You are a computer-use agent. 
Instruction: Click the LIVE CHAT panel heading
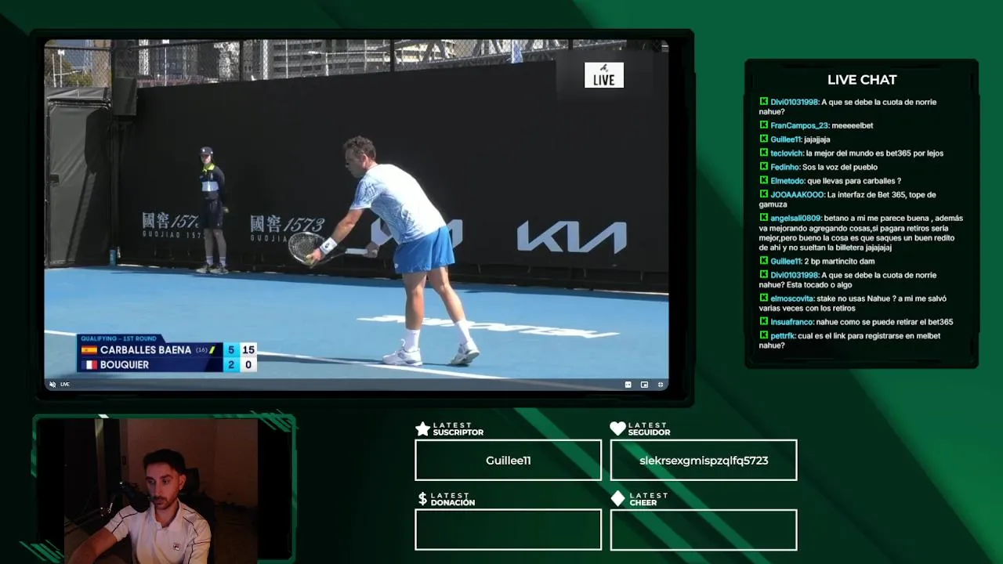[862, 80]
